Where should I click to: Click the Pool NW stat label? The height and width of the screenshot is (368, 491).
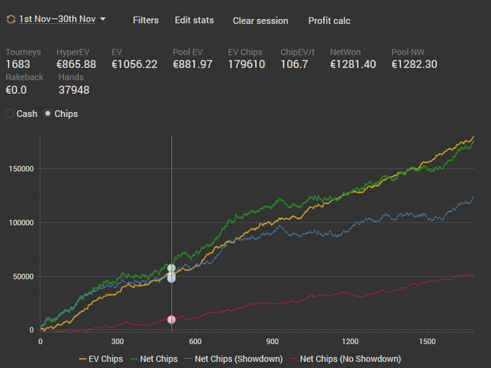408,52
